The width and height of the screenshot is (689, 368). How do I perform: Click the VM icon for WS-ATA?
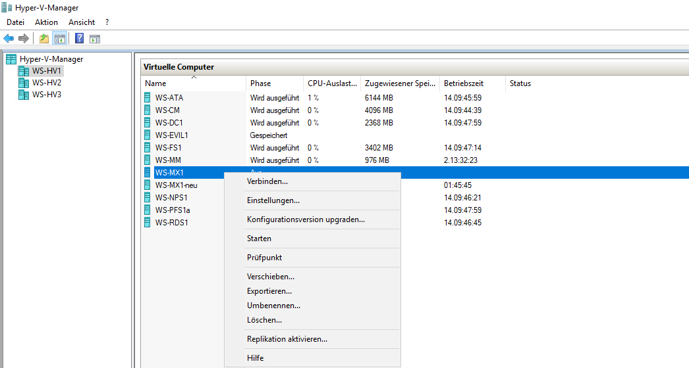tap(147, 98)
